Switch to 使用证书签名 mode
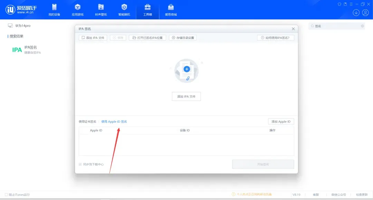The width and height of the screenshot is (373, 200). [87, 122]
